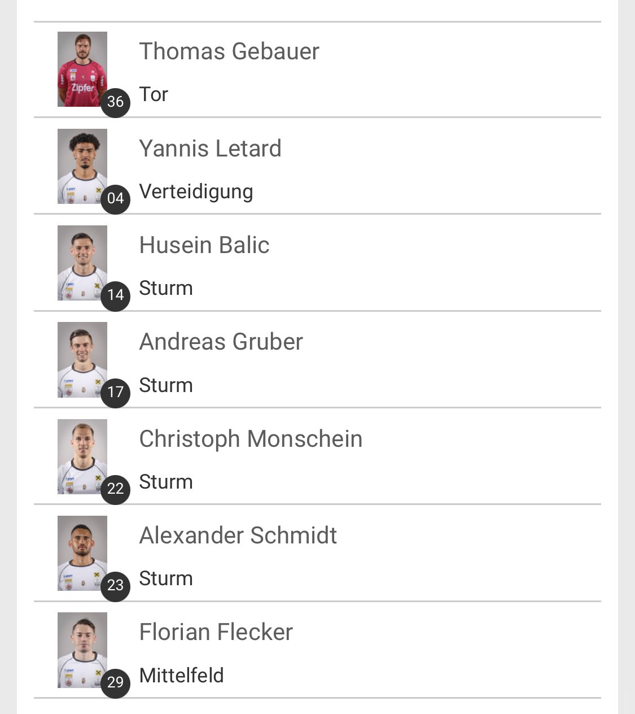Click the number 29 jersey badge
The image size is (635, 714).
(x=115, y=682)
